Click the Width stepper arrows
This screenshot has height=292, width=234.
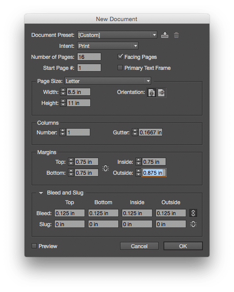[63, 92]
